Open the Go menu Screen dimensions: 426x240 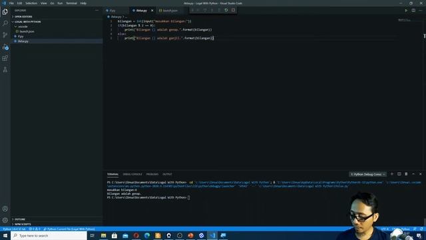point(52,3)
